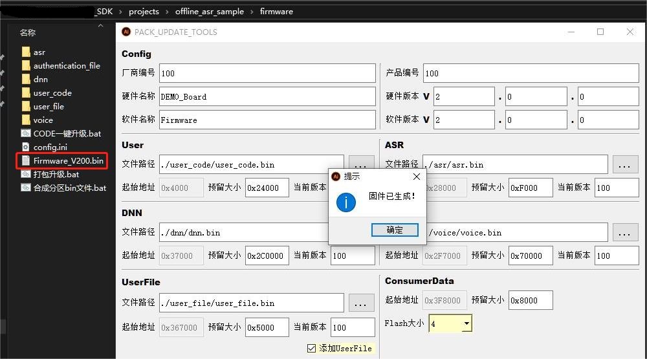This screenshot has height=359, width=647.
Task: Toggle the 添加UserFile checkbox
Action: [312, 349]
